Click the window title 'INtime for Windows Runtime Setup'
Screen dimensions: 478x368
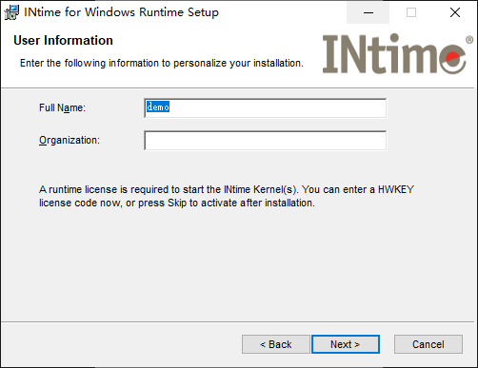pos(122,12)
